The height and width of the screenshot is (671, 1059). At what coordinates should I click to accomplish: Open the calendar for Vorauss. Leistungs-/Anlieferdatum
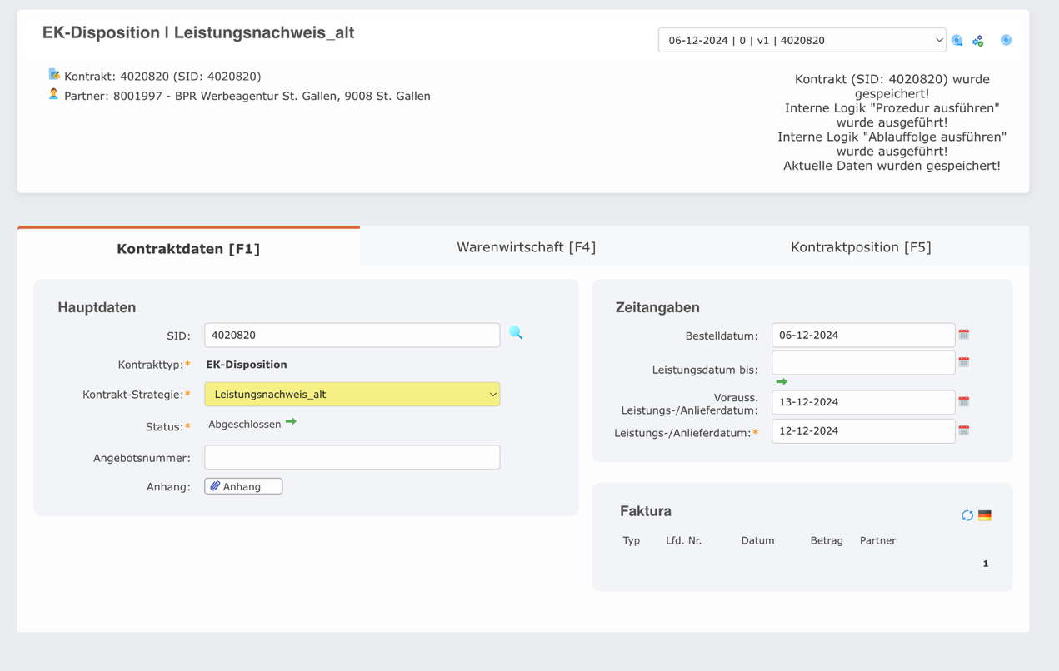pos(964,401)
